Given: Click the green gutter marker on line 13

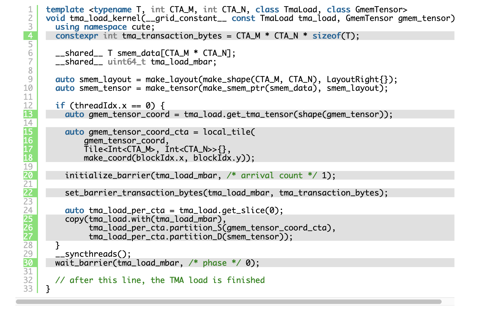Looking at the screenshot, I should click(x=30, y=114).
